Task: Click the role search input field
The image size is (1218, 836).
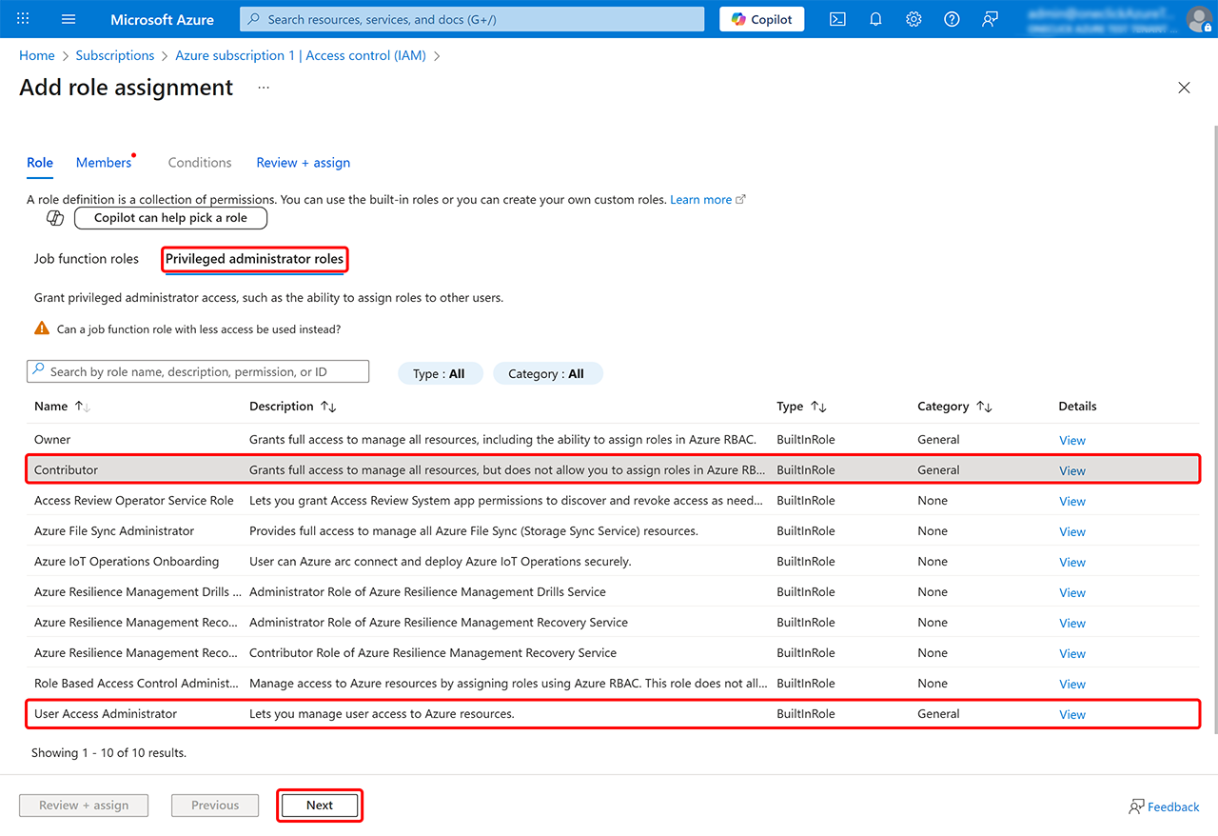Action: tap(205, 371)
